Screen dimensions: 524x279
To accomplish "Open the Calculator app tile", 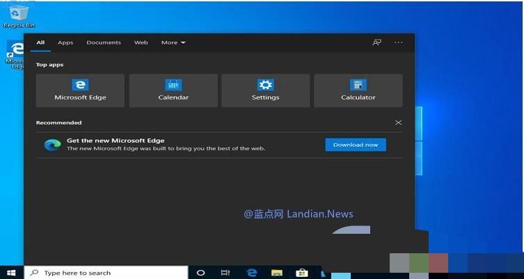I will (x=358, y=90).
